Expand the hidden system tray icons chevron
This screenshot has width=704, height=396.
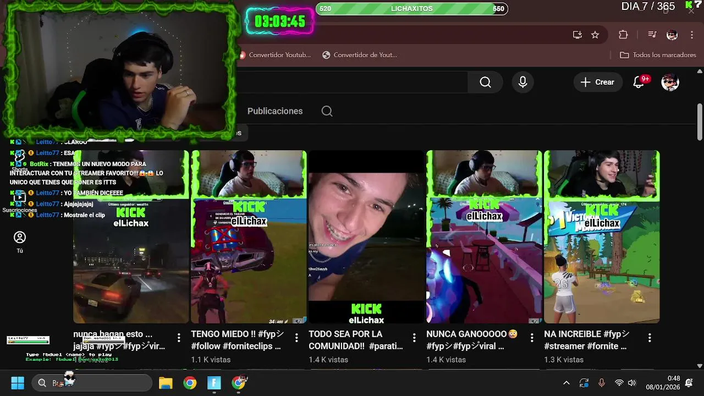tap(566, 383)
